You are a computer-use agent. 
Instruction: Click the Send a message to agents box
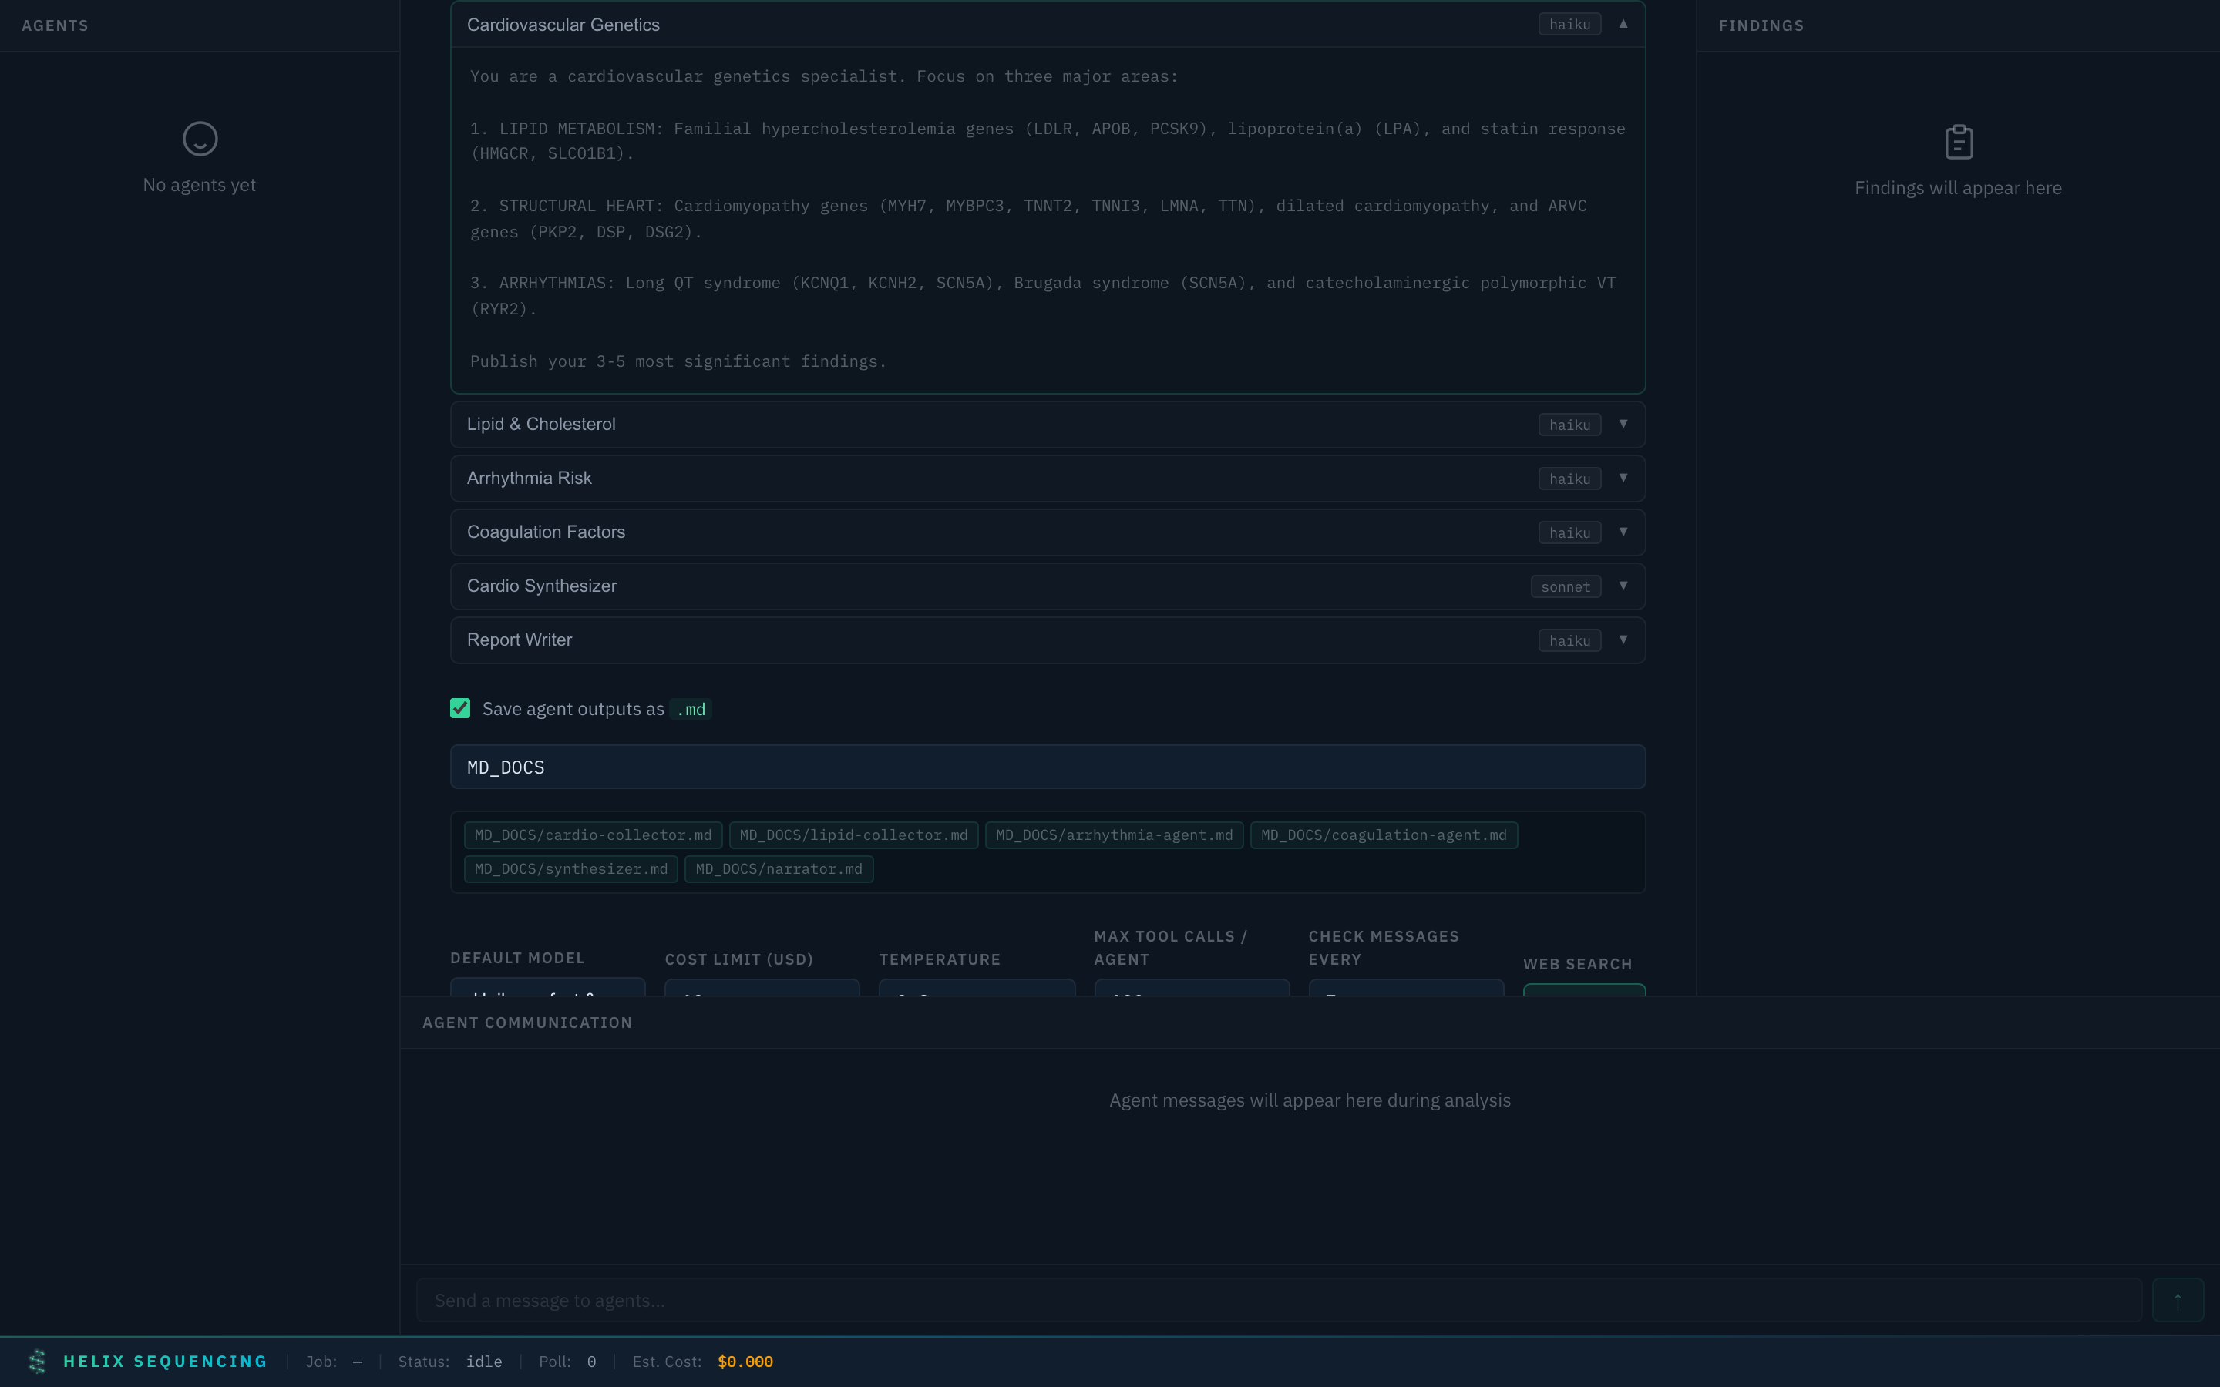pyautogui.click(x=1284, y=1300)
